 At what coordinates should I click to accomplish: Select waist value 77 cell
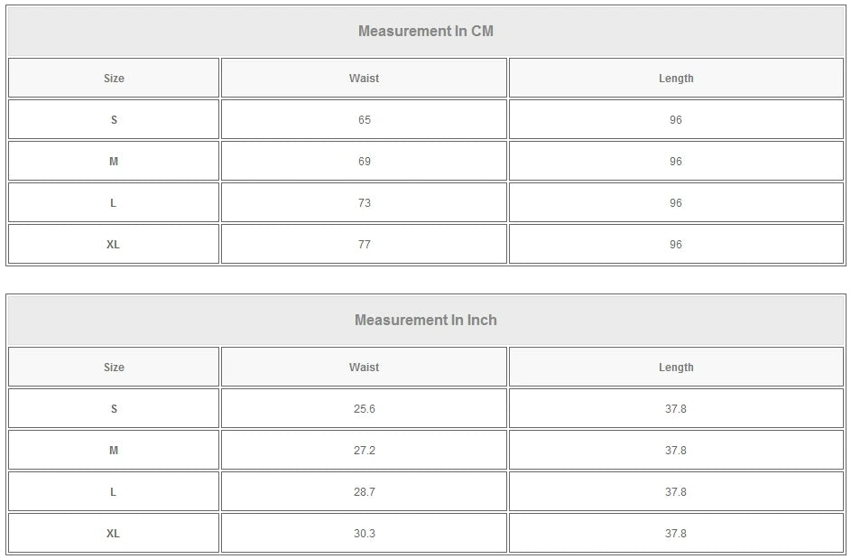coord(364,245)
